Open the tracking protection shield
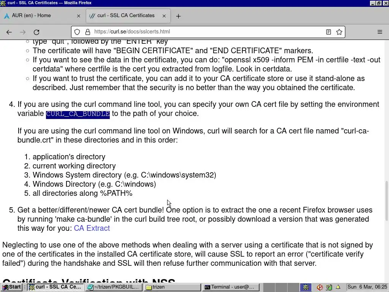This screenshot has height=292, width=389. 77,32
